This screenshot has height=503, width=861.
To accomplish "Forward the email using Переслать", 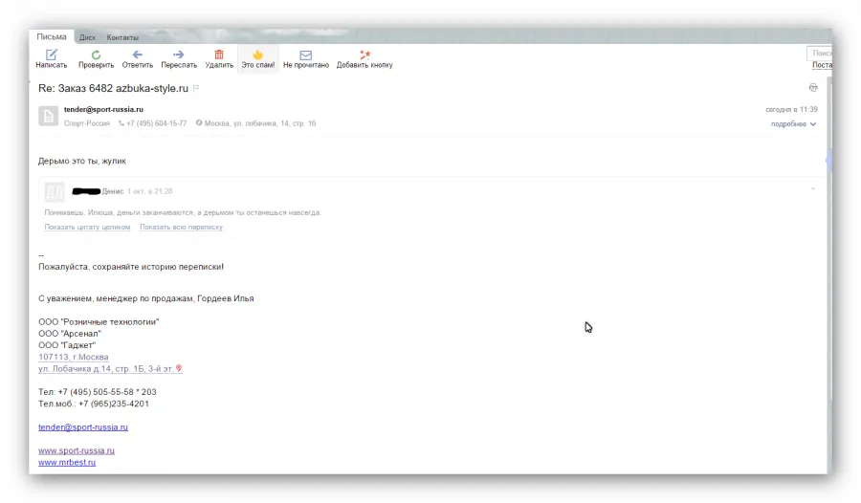I will (x=179, y=58).
